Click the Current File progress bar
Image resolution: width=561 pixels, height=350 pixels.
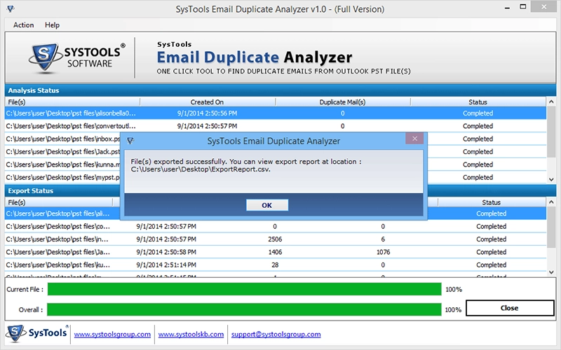click(x=244, y=289)
